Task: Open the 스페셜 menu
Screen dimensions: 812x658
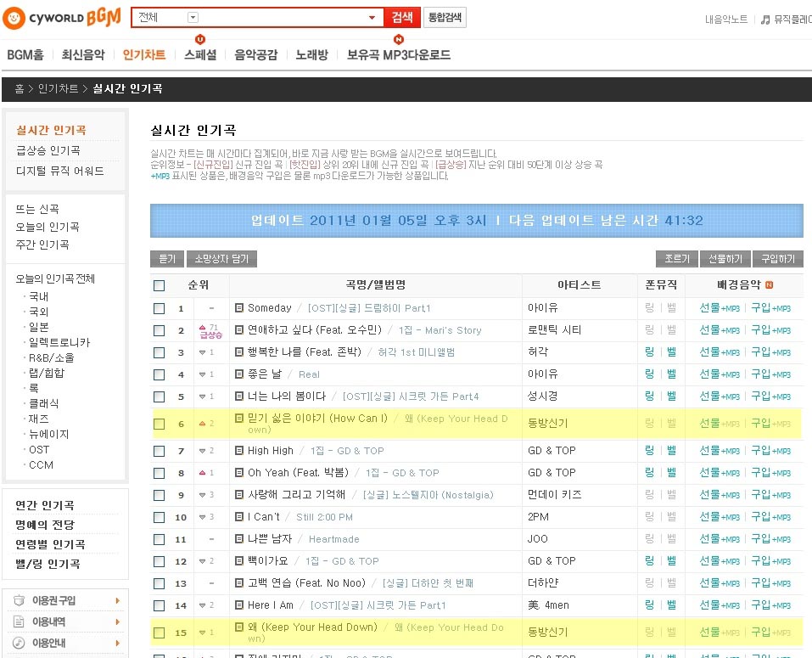Action: 200,55
